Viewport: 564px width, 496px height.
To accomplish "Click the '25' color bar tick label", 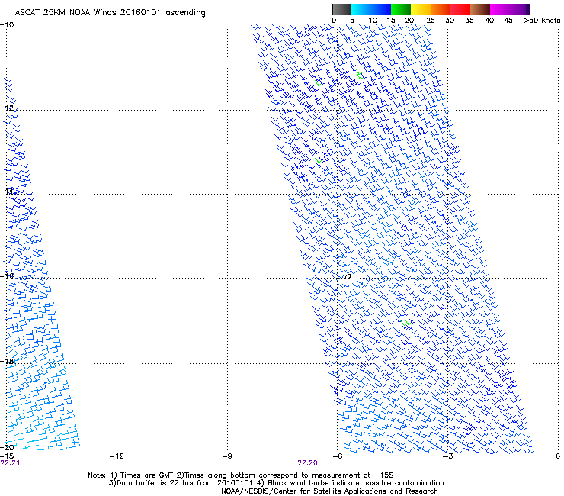I will (431, 21).
